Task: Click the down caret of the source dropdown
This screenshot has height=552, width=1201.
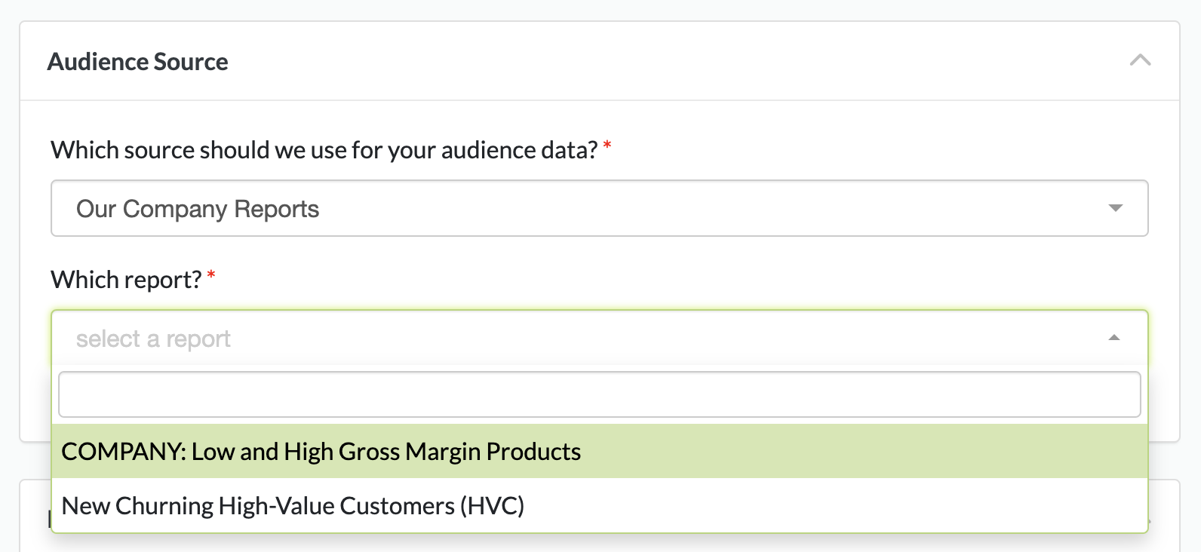Action: (x=1115, y=208)
